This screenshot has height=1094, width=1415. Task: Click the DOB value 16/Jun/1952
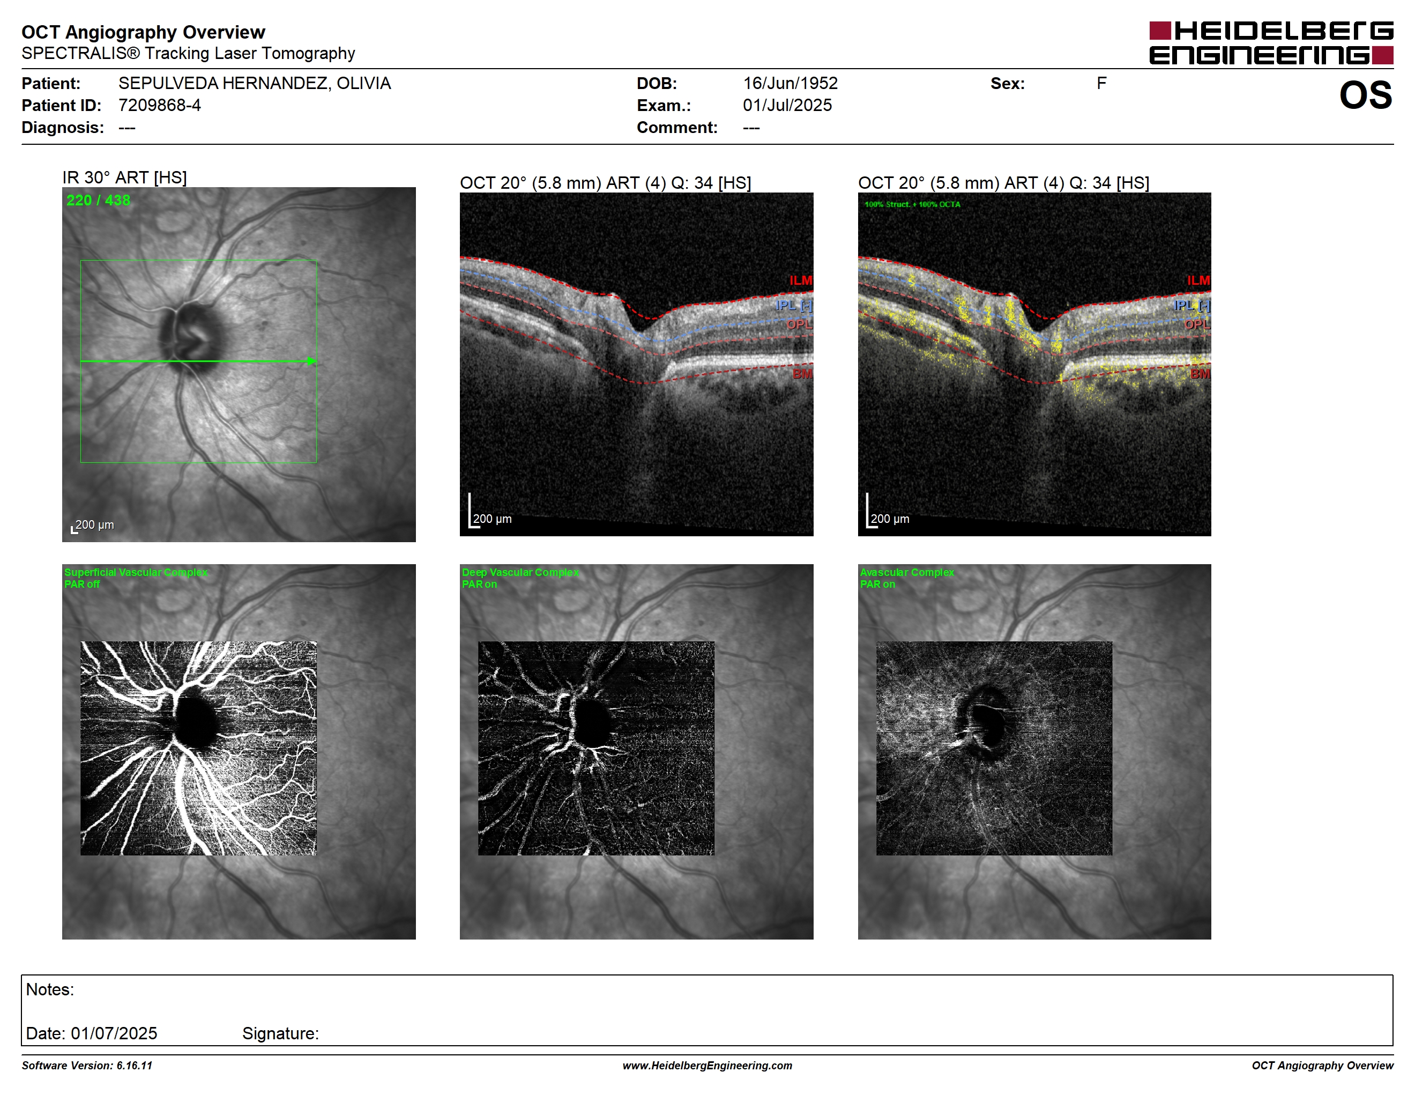[x=790, y=84]
